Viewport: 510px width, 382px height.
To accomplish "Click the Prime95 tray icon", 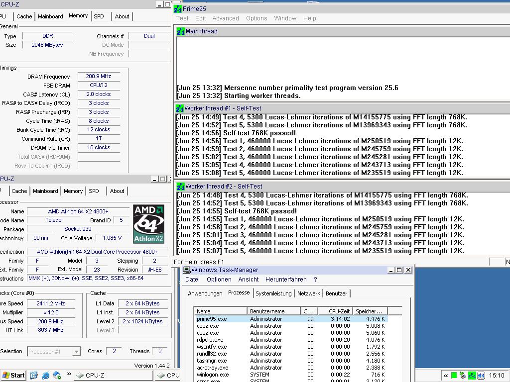I will click(x=472, y=376).
